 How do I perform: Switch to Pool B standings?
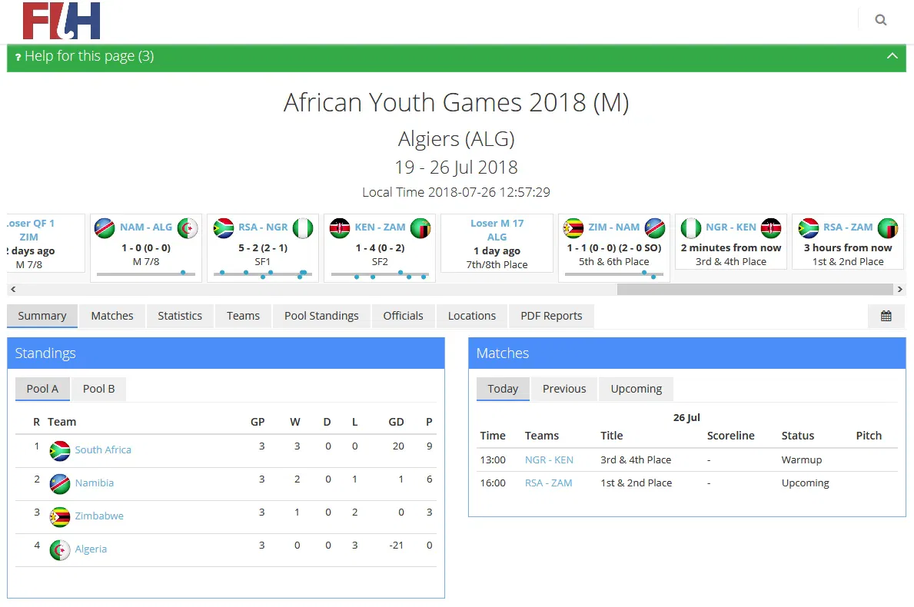coord(98,389)
